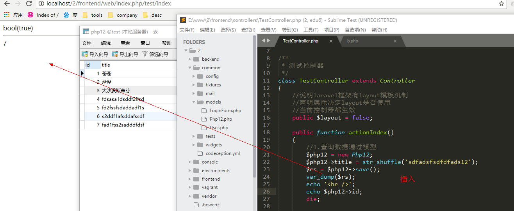This screenshot has height=211, width=514.
Task: Open the 度 Baidu paw bookmark
Action: tap(66, 15)
